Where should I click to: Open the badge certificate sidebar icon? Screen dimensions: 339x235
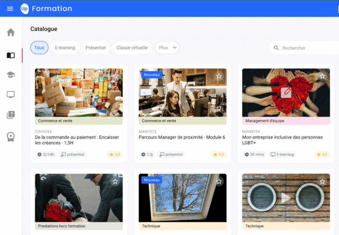[x=11, y=136]
